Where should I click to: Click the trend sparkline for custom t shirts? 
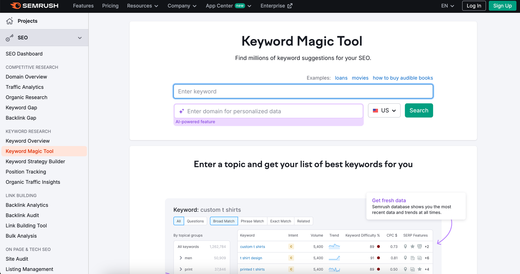(x=334, y=246)
